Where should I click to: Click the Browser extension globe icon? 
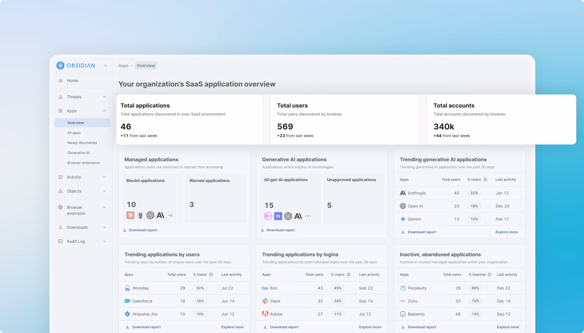pos(60,207)
